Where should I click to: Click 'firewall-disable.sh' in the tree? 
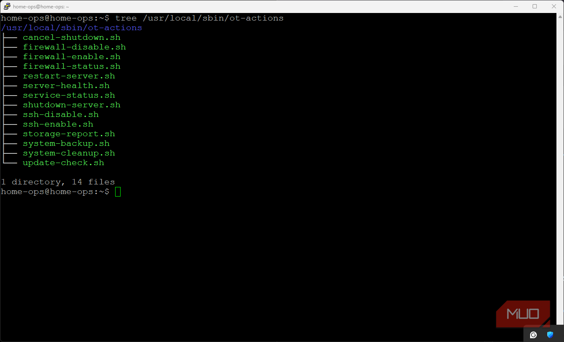[74, 47]
